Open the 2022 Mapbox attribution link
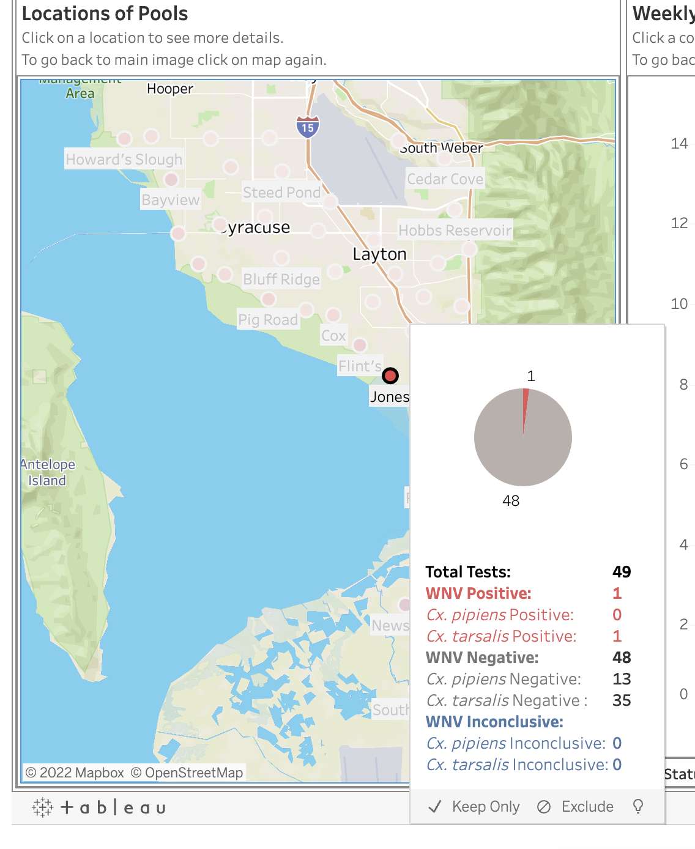 (x=75, y=773)
